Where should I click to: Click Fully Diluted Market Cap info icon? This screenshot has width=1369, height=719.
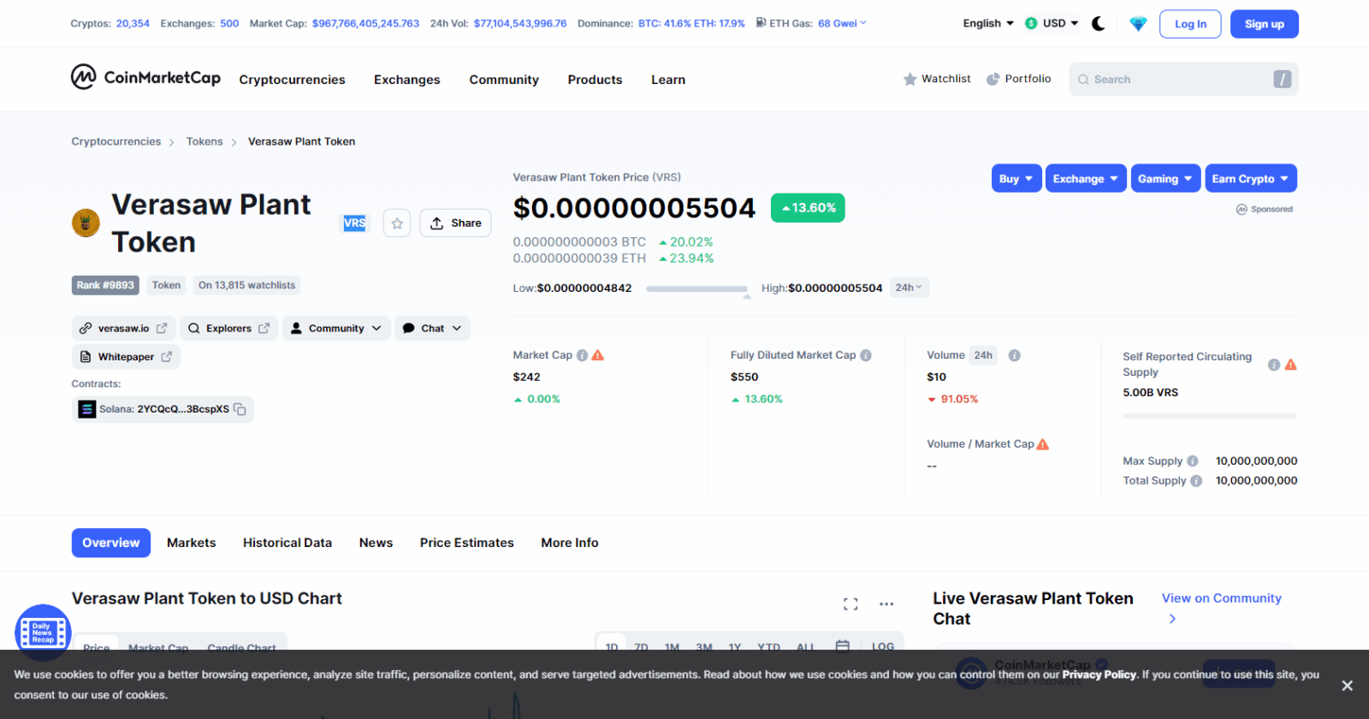pyautogui.click(x=866, y=355)
